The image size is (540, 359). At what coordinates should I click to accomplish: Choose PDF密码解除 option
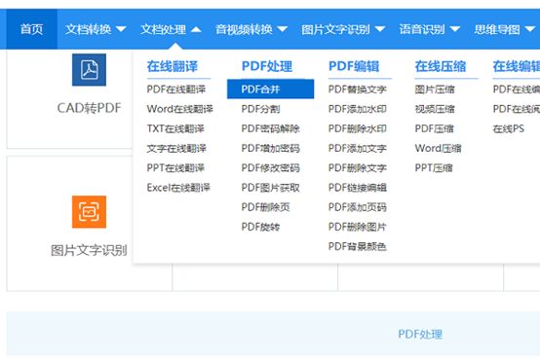point(270,128)
